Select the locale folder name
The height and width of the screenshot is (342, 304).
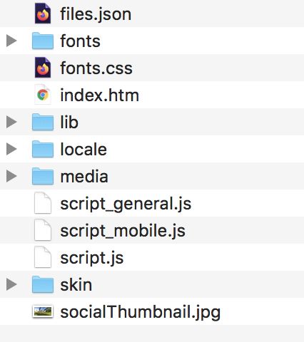click(83, 150)
